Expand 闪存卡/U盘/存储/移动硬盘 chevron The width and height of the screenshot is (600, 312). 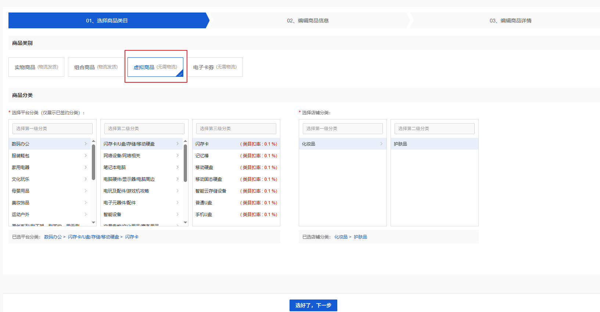pyautogui.click(x=177, y=144)
